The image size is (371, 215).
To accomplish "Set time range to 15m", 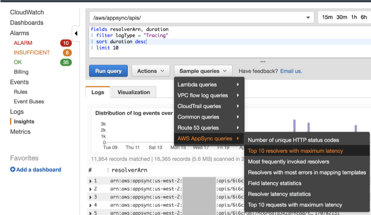I will [327, 17].
